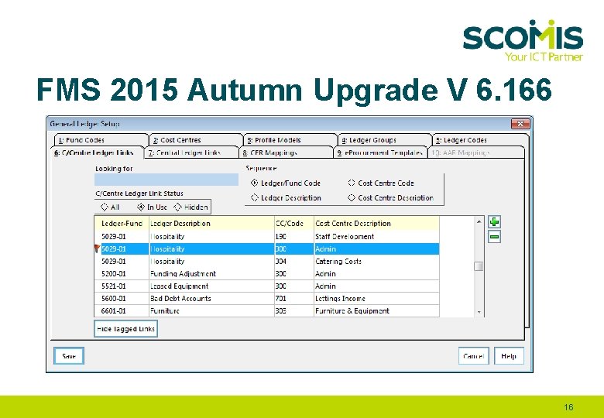Switch to 3: Profile Models tab
The image size is (604, 418).
tap(290, 139)
